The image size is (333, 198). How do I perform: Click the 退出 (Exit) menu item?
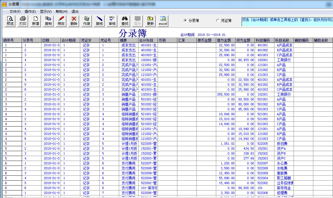(75, 12)
